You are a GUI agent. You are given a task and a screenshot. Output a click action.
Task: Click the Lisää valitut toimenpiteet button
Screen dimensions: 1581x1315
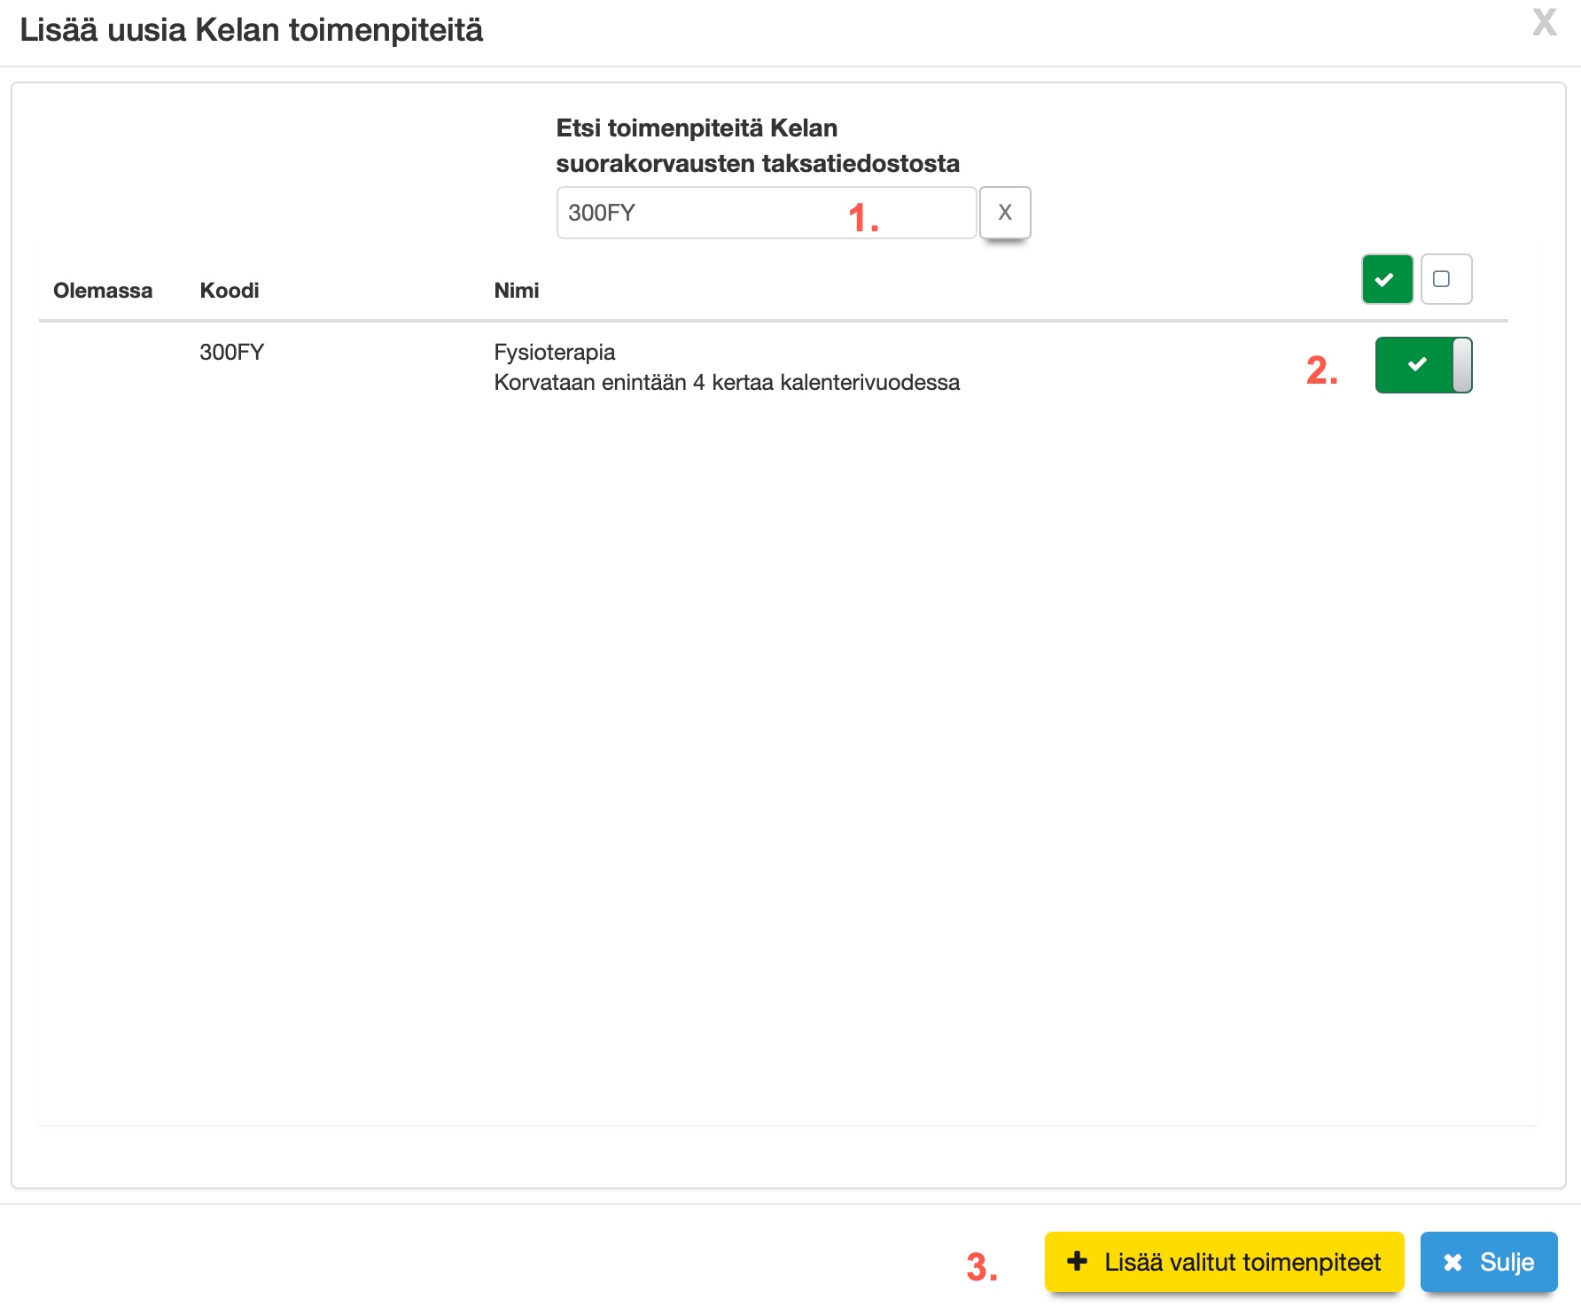[x=1224, y=1262]
